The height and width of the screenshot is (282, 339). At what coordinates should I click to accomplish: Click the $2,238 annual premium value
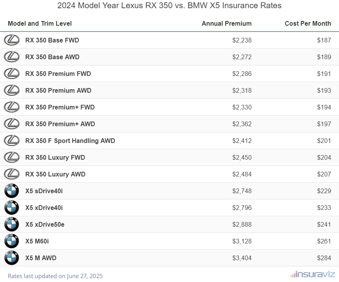[x=242, y=40]
